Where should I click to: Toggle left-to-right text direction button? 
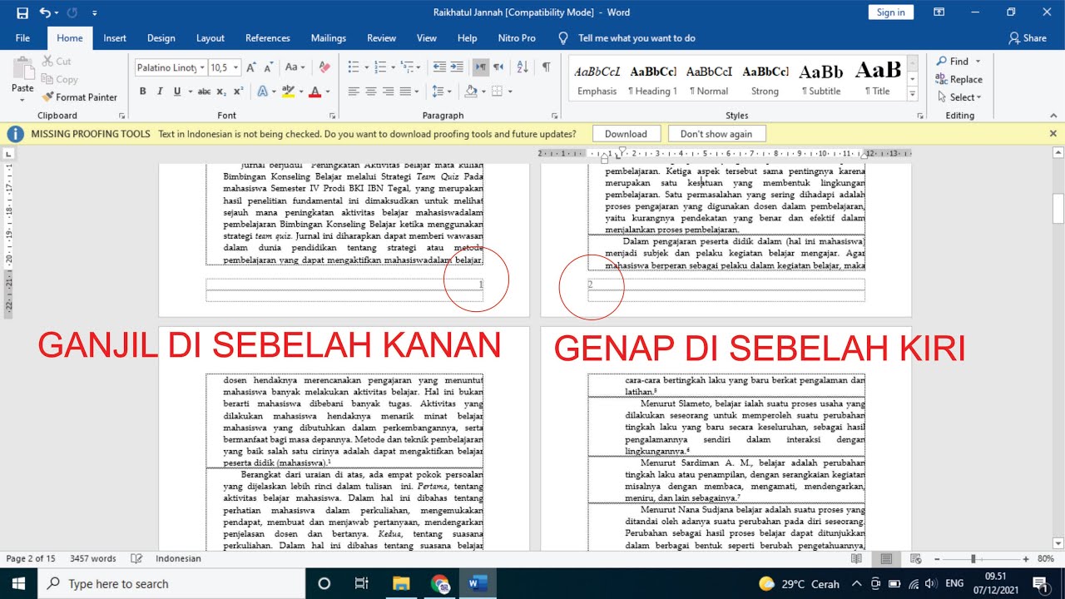coord(481,67)
